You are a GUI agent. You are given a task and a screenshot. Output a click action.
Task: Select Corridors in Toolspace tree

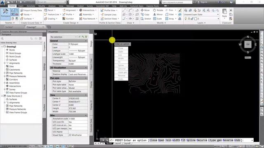(13, 79)
